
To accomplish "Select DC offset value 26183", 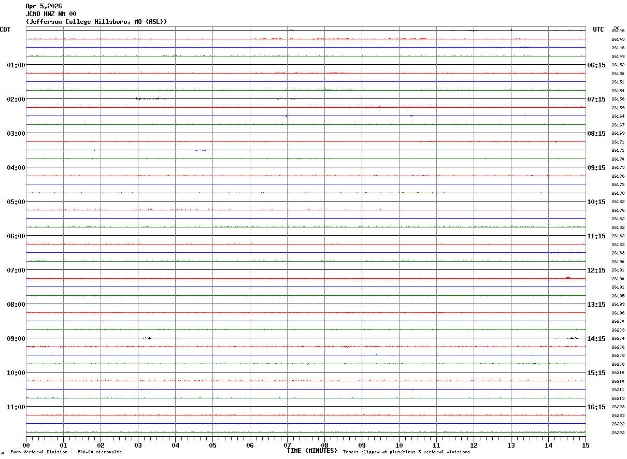I will pos(618,245).
